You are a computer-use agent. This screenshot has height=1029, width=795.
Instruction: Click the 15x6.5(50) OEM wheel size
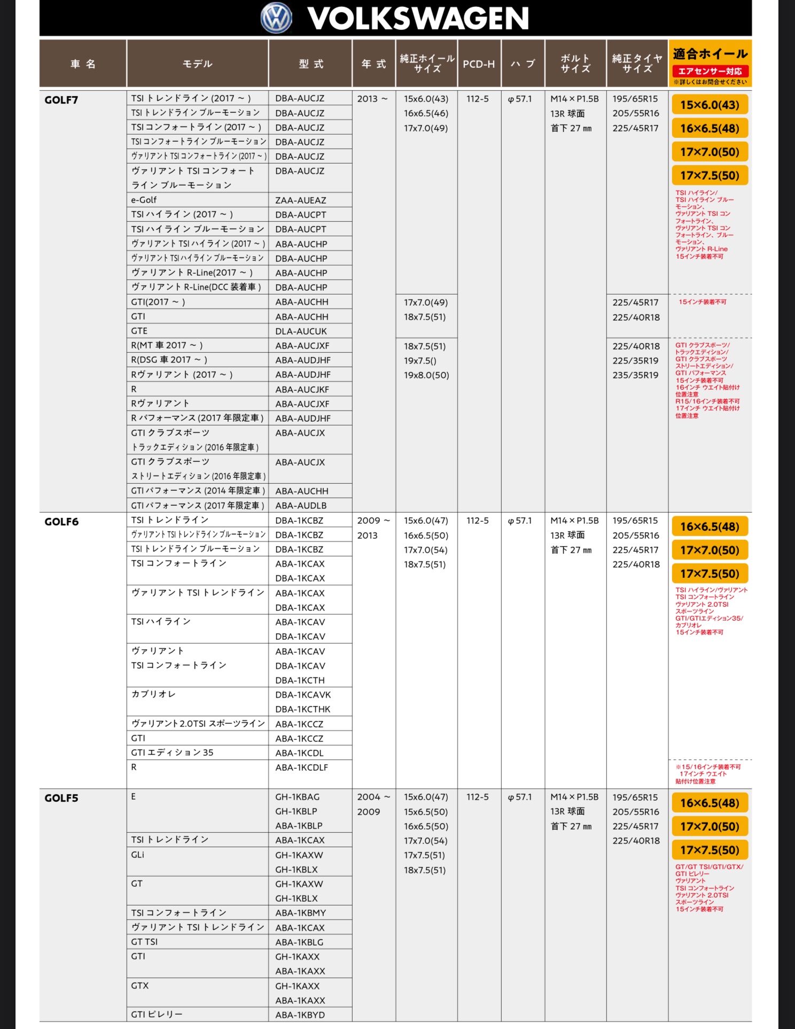point(426,812)
